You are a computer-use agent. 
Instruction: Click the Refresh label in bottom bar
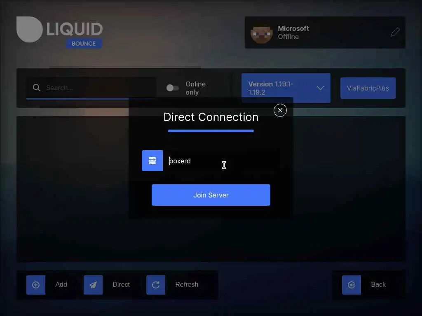tap(187, 285)
